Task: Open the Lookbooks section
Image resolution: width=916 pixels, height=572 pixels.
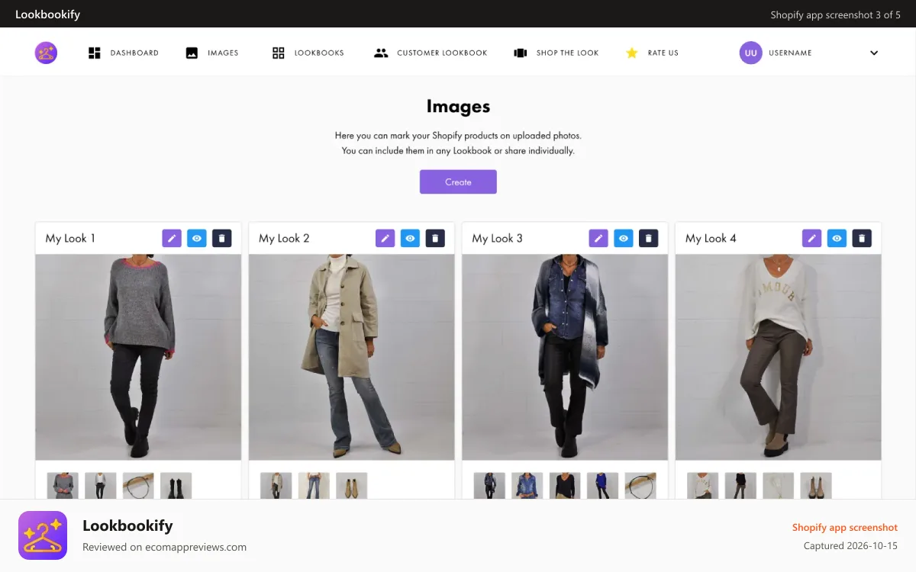Action: 308,53
